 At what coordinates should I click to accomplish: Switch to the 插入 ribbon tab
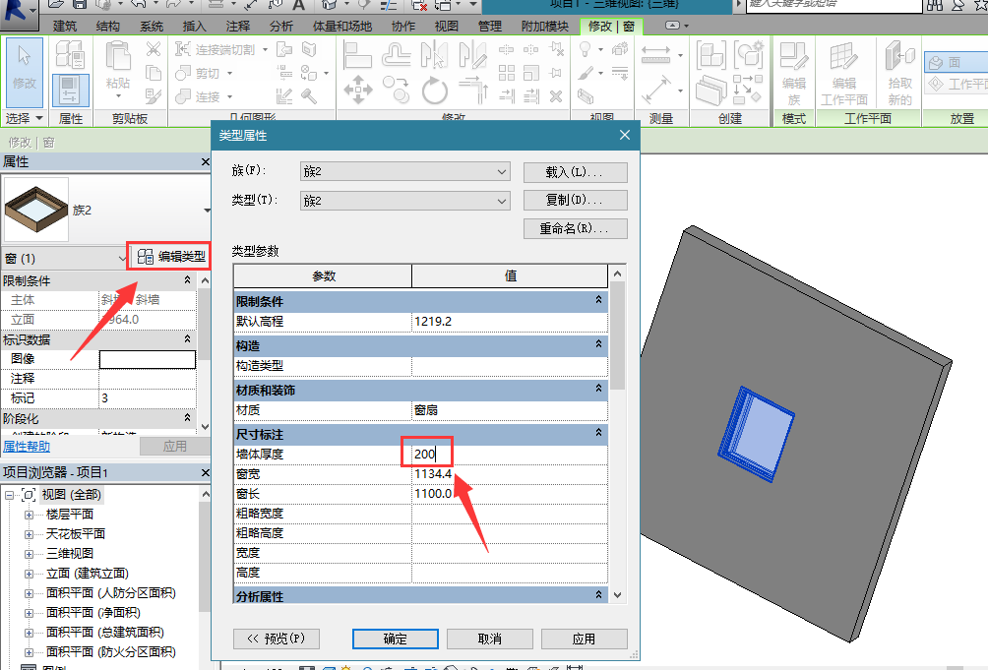[x=194, y=27]
